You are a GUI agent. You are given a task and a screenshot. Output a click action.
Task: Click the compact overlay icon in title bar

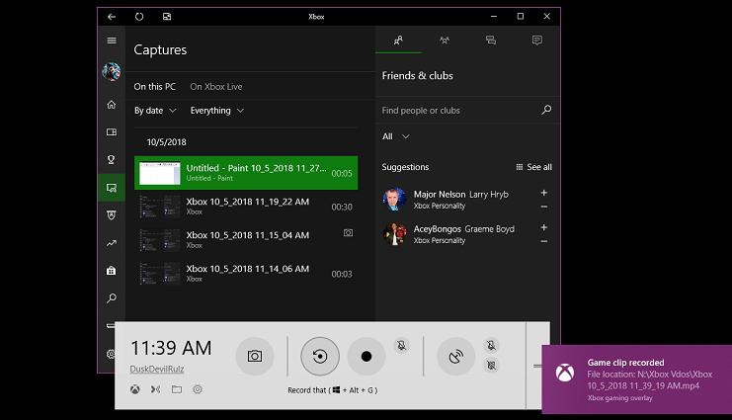(x=167, y=17)
